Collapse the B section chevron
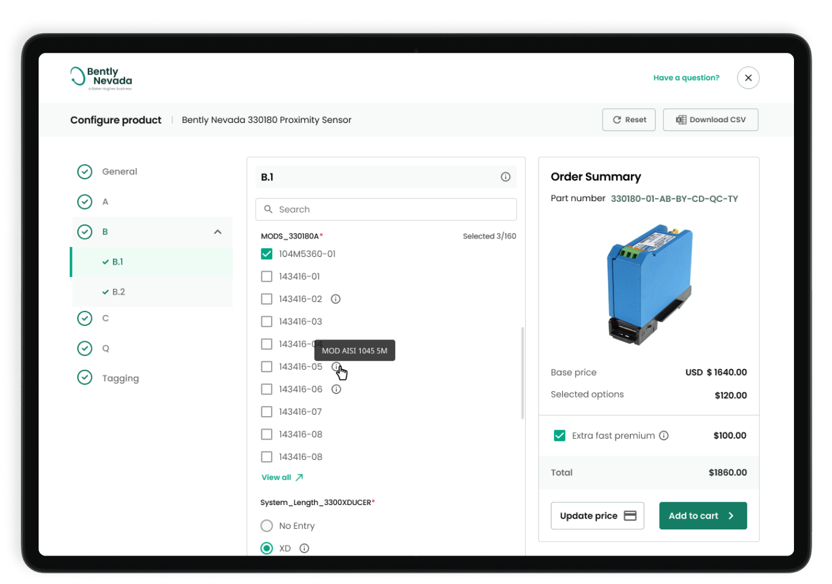This screenshot has width=832, height=584. [x=218, y=232]
